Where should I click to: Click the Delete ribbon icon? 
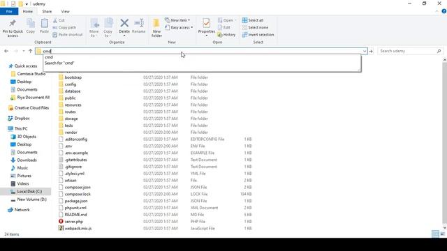pos(124,27)
